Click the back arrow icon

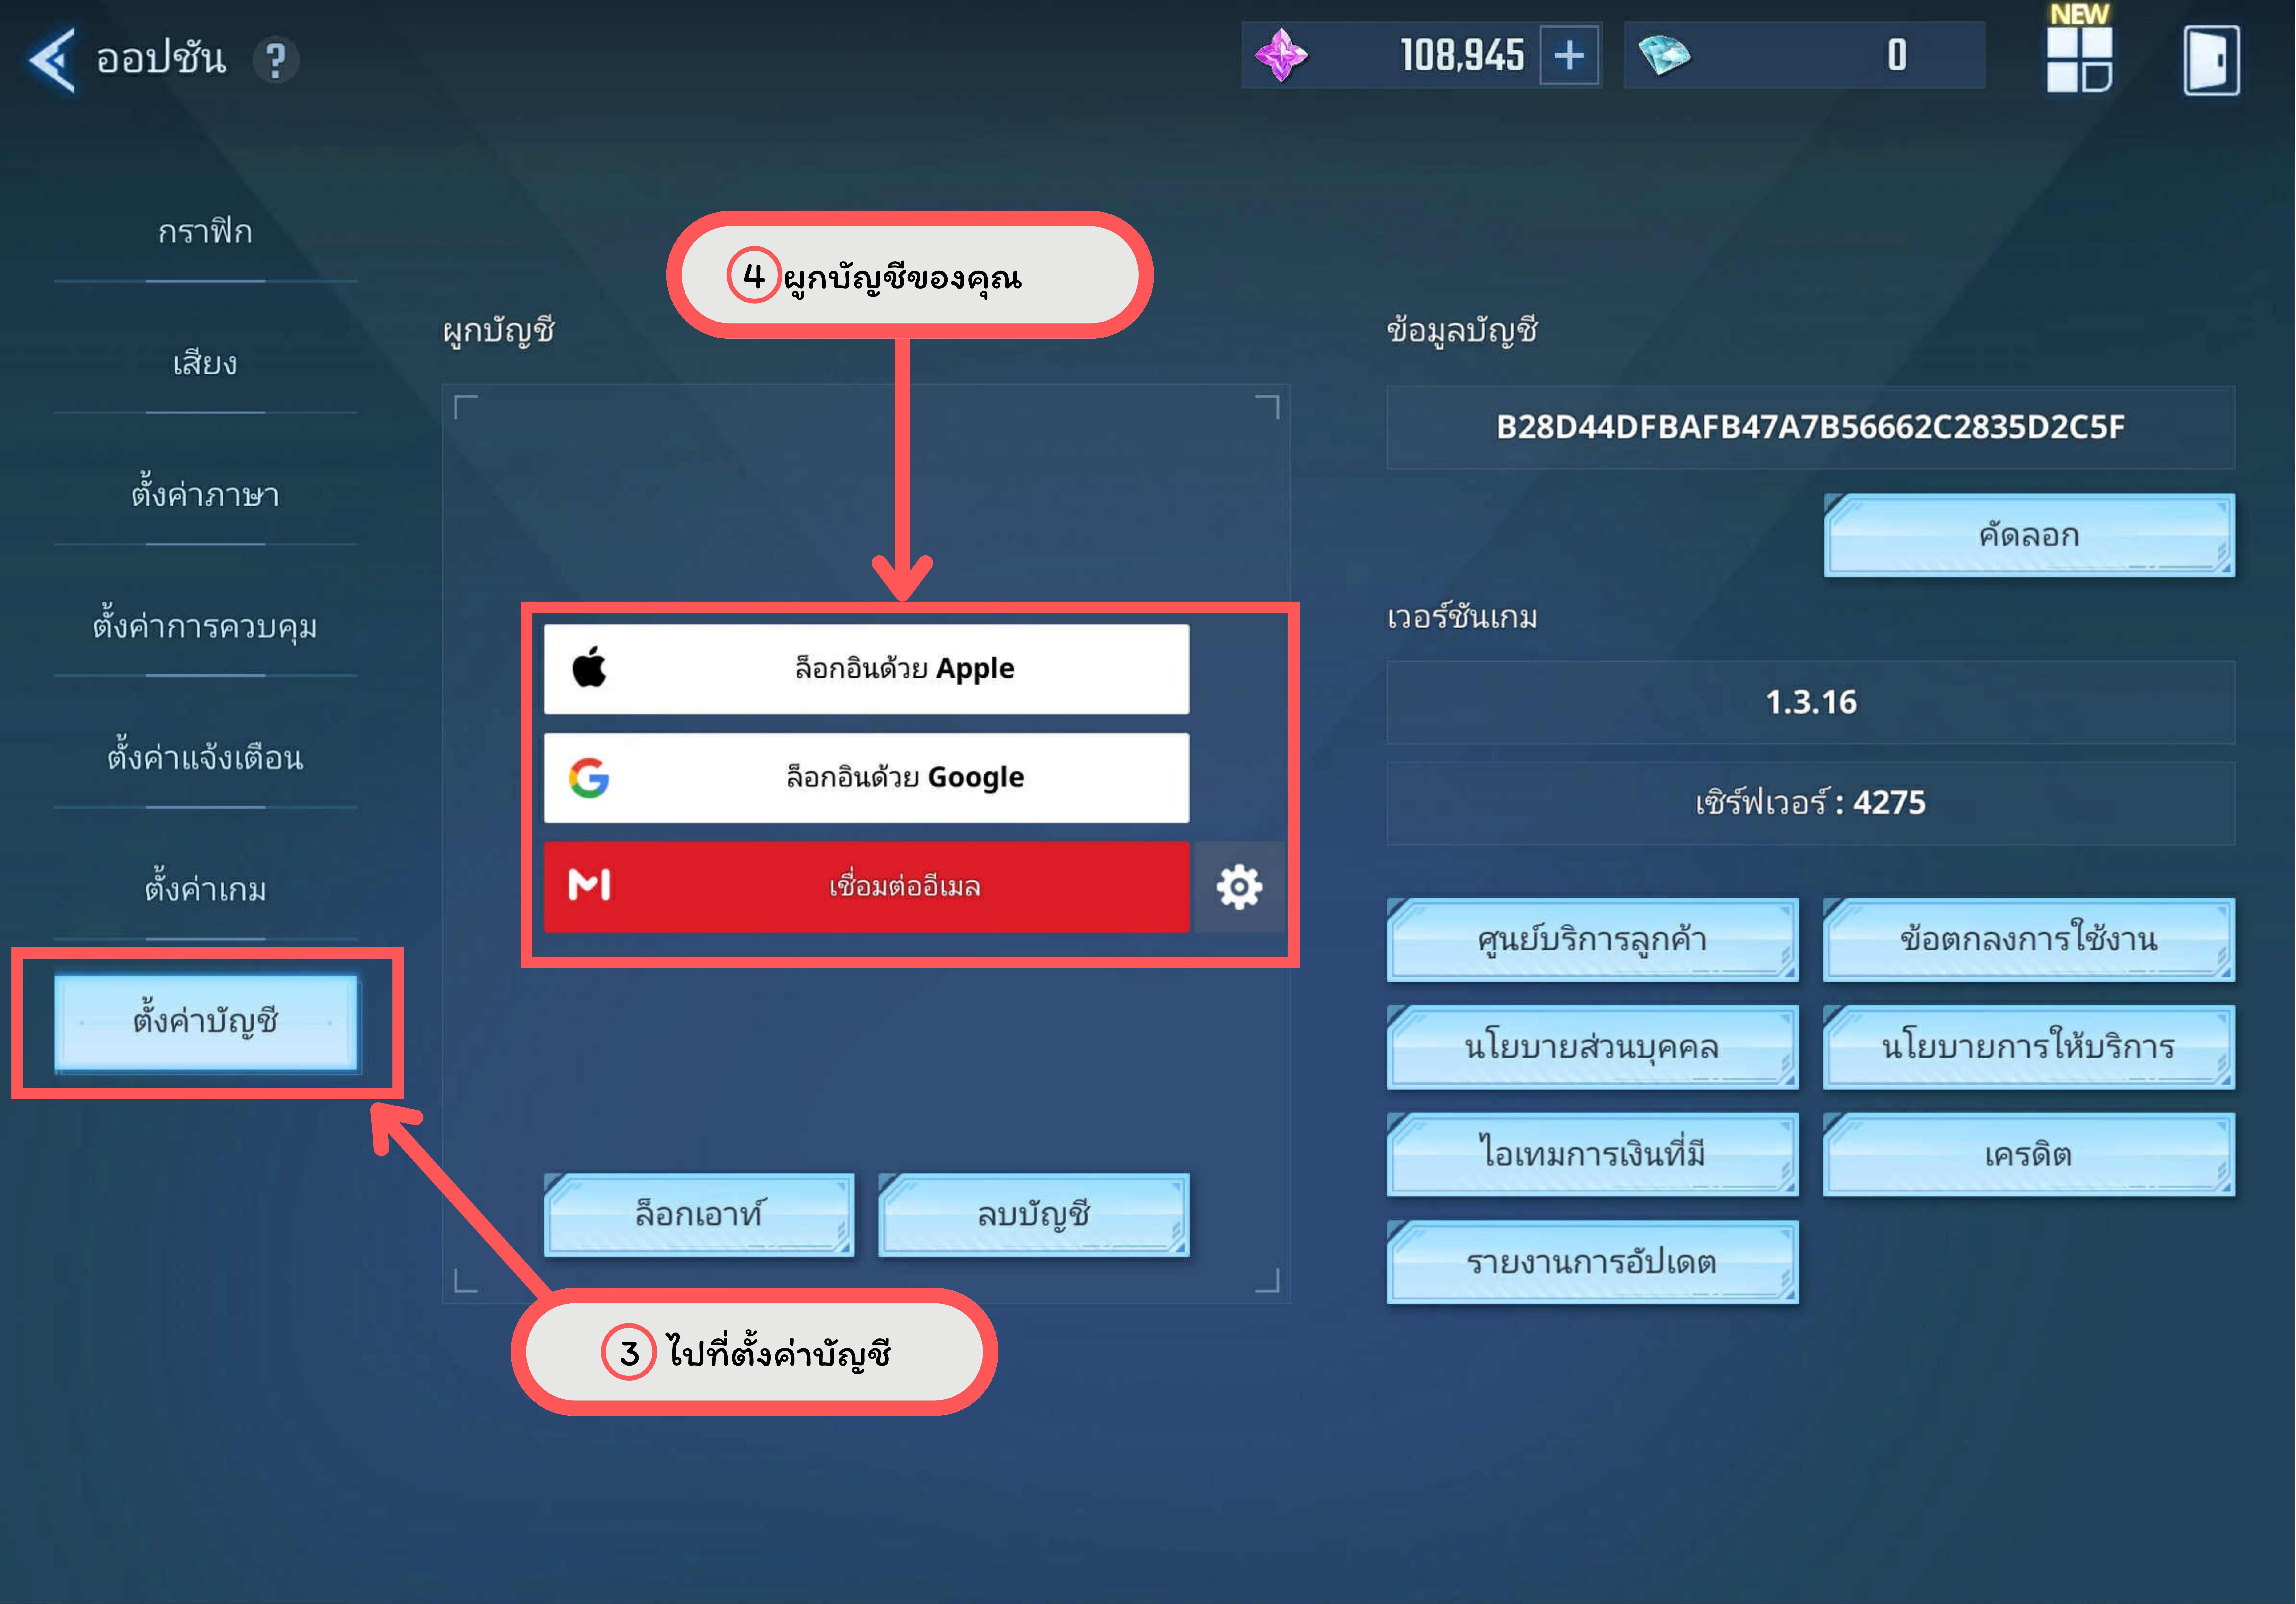(x=52, y=60)
